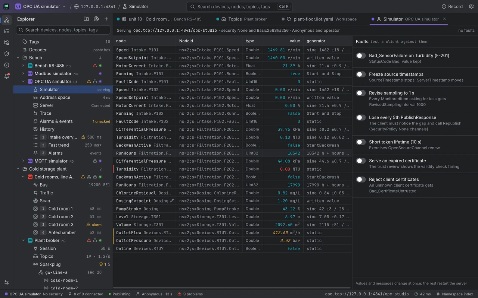
Task: Click the 9 problems status bar entry
Action: pos(190,294)
